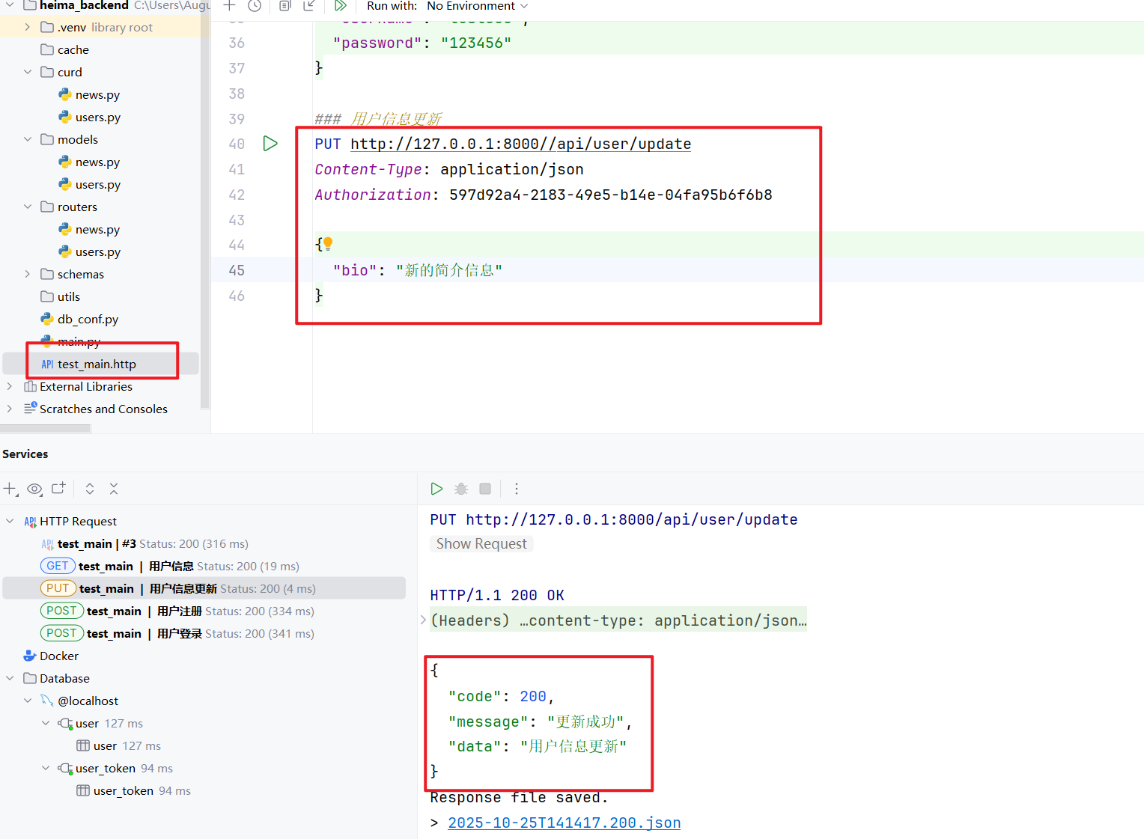The height and width of the screenshot is (839, 1144).
Task: Click the Show Request button
Action: (481, 544)
